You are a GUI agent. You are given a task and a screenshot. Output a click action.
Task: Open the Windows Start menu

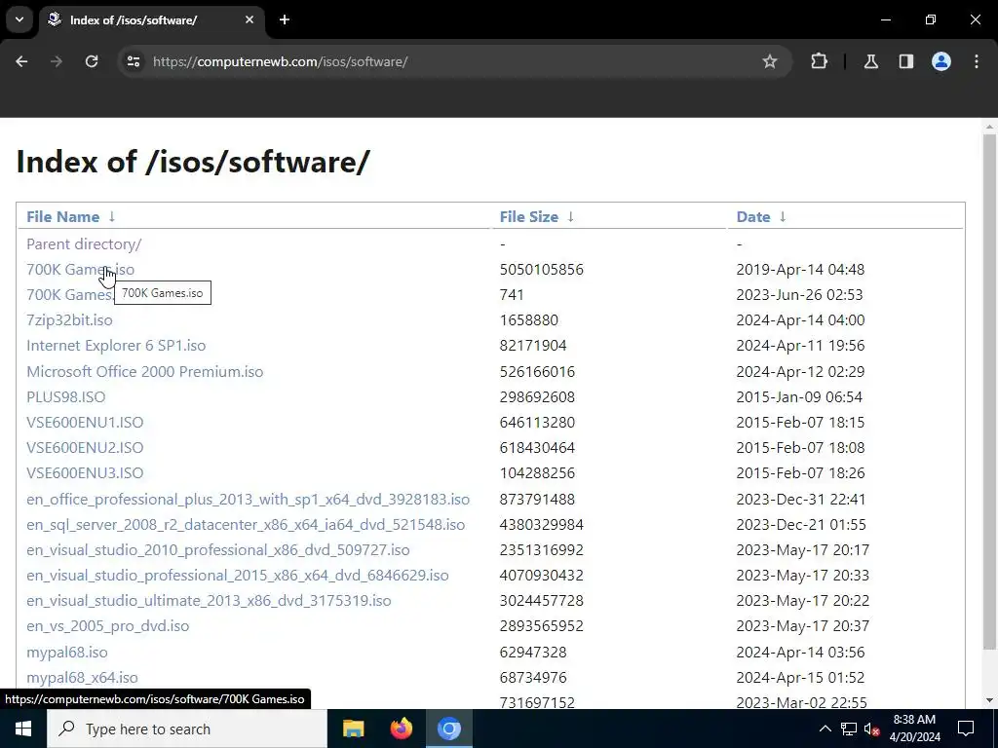pos(23,729)
